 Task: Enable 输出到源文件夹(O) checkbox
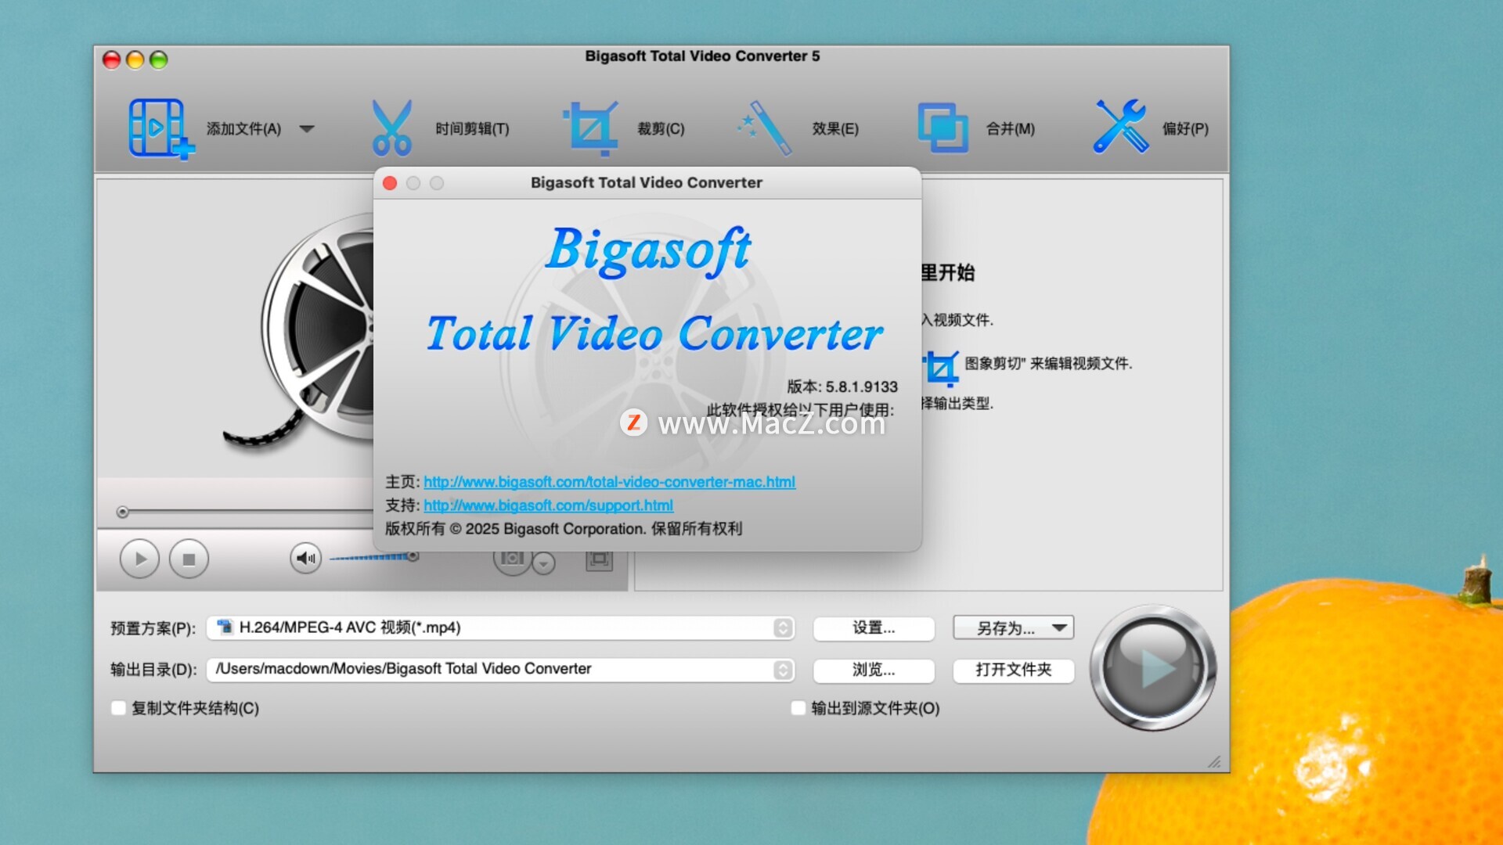(798, 708)
